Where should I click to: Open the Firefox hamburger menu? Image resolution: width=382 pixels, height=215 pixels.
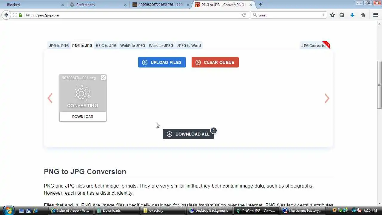(376, 15)
